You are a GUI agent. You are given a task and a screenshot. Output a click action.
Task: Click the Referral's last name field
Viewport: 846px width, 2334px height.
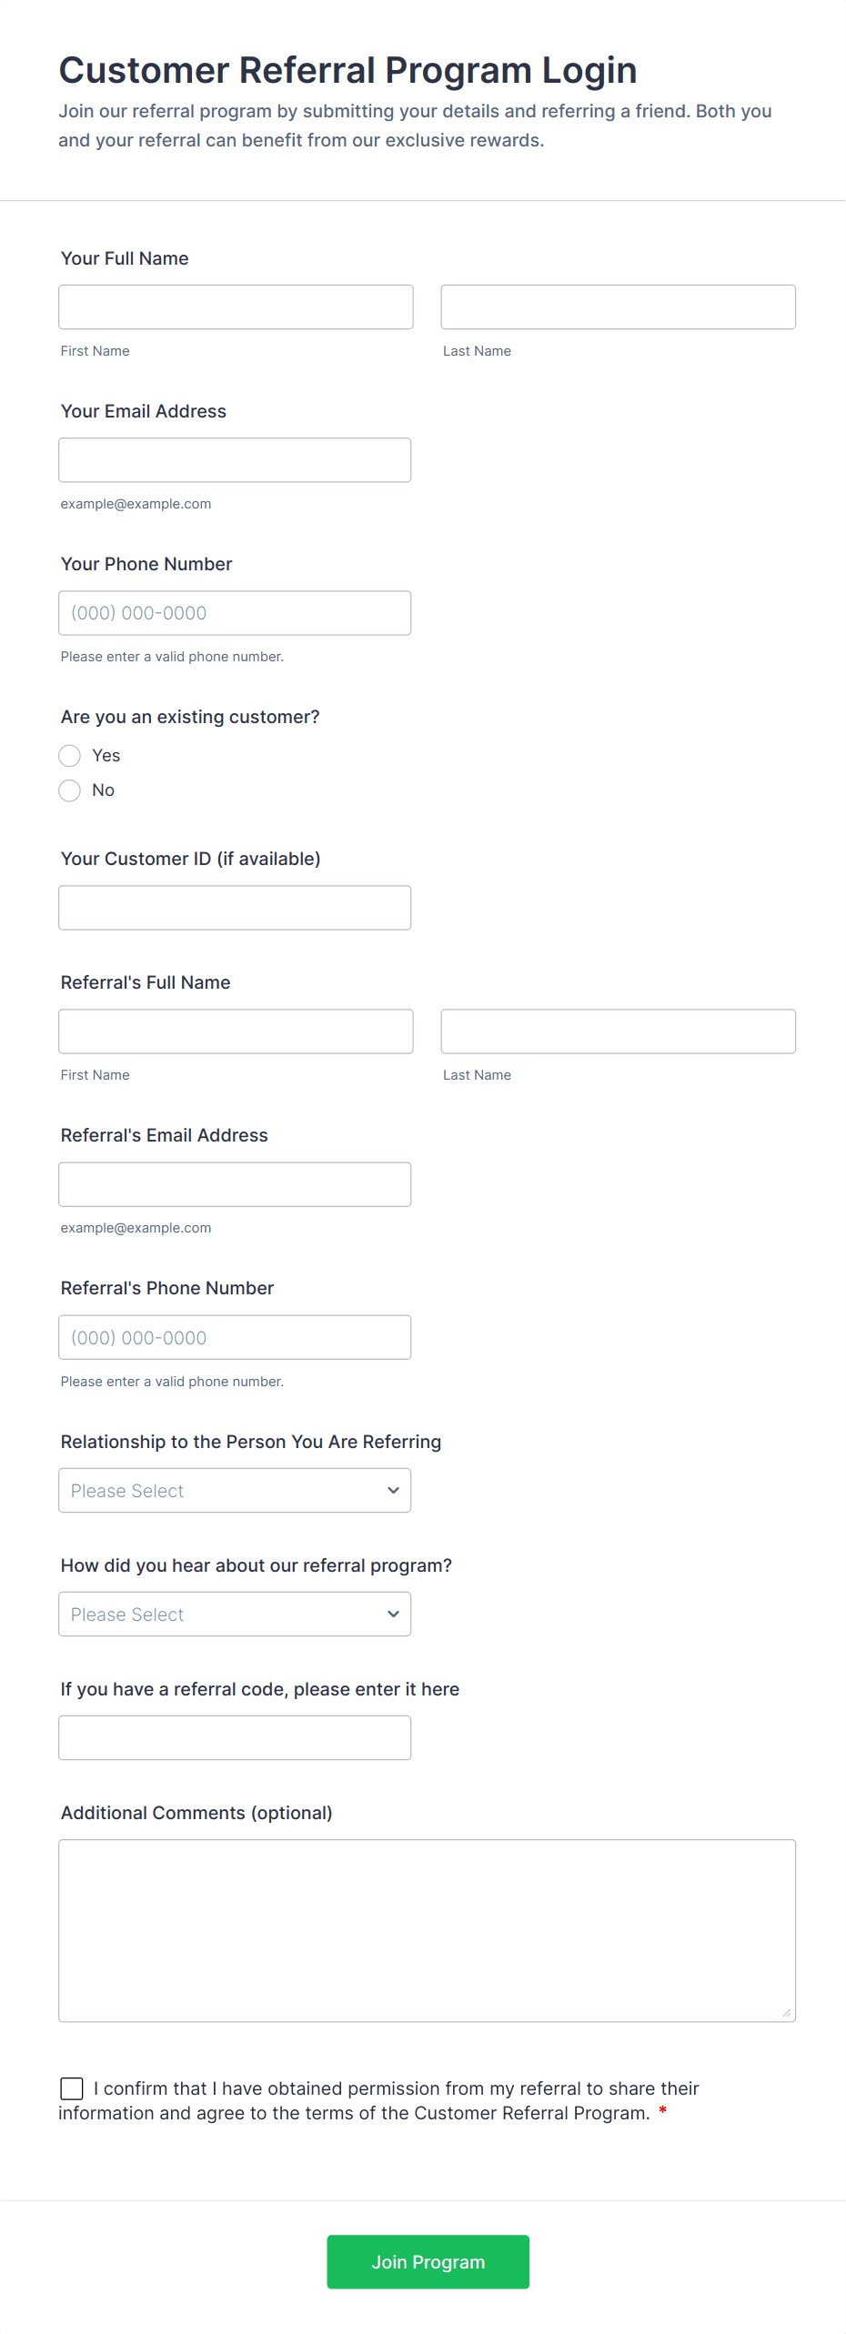pos(618,1031)
